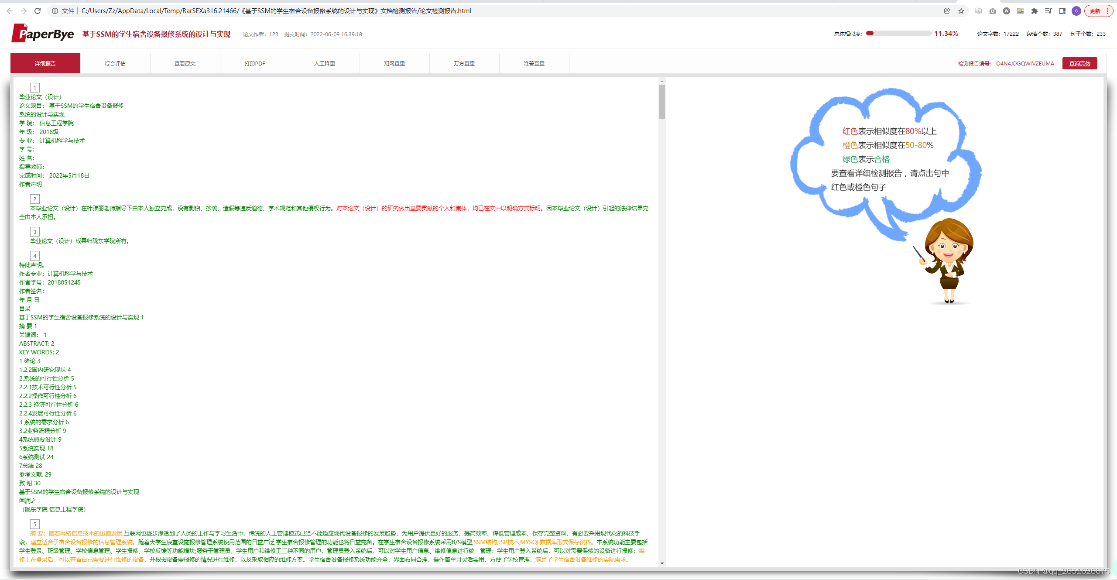Click the PaperBye logo

pyautogui.click(x=43, y=34)
